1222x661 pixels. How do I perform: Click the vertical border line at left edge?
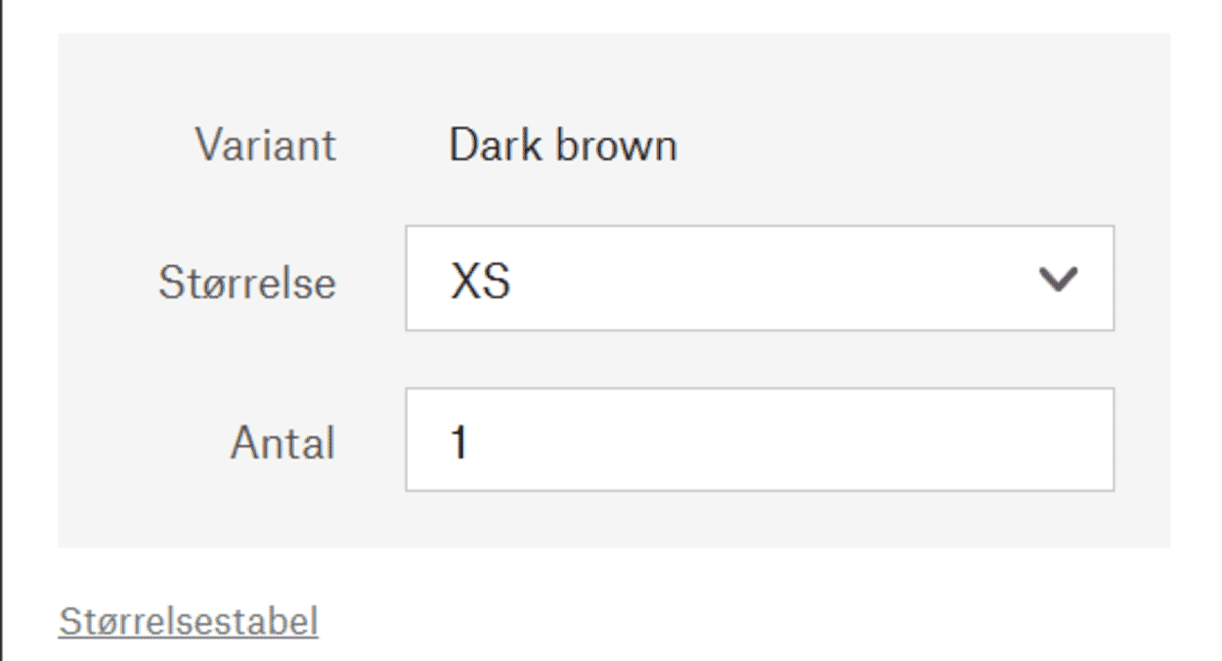coord(1,330)
